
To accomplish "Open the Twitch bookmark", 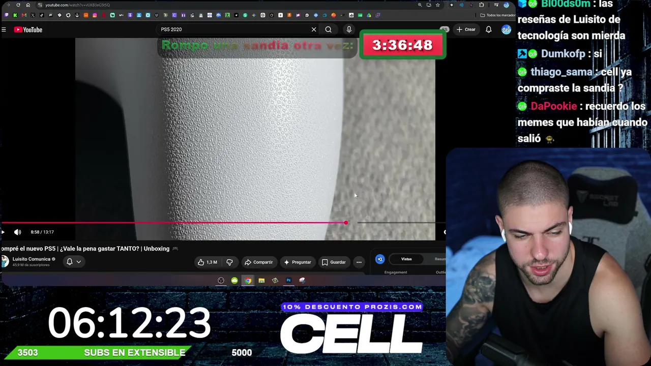I will coord(6,15).
